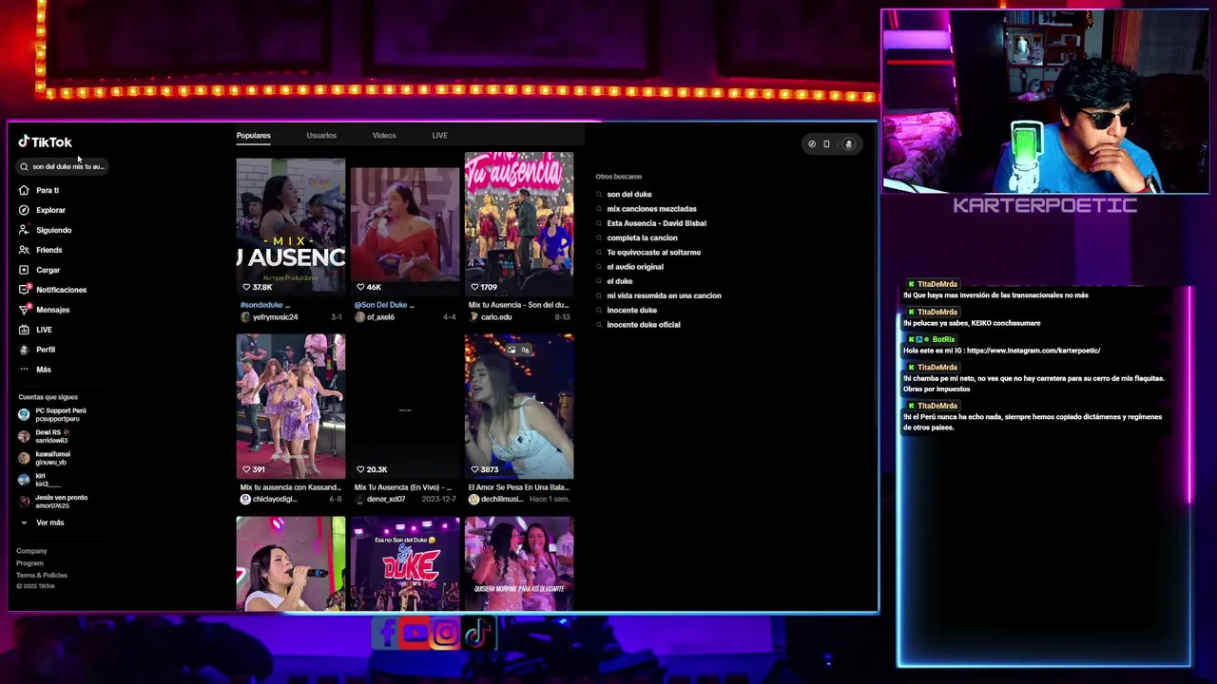Select 'mix canciones mezcladas' suggestion
Screen dimensions: 1217x684
pos(651,208)
